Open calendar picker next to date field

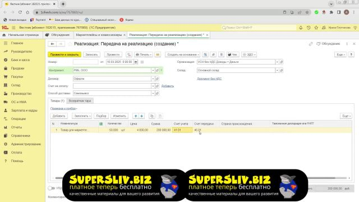(x=136, y=62)
